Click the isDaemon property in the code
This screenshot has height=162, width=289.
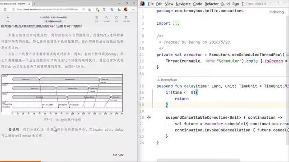274,61
